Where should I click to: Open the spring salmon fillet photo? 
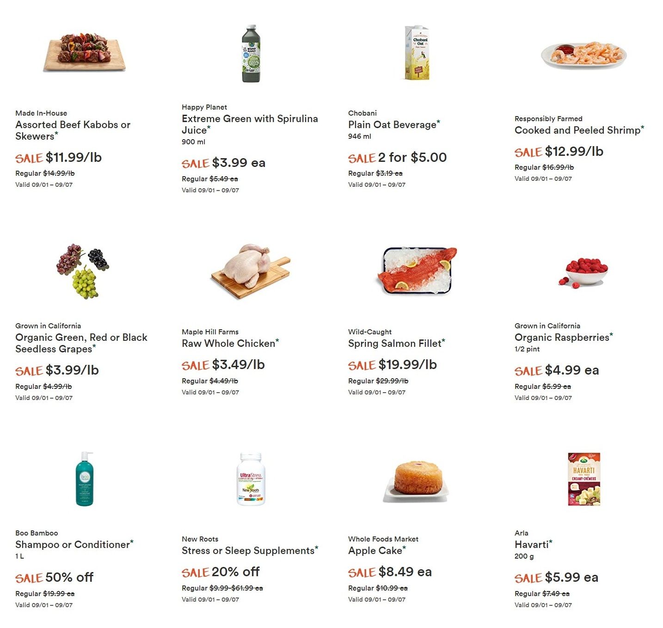pyautogui.click(x=417, y=271)
